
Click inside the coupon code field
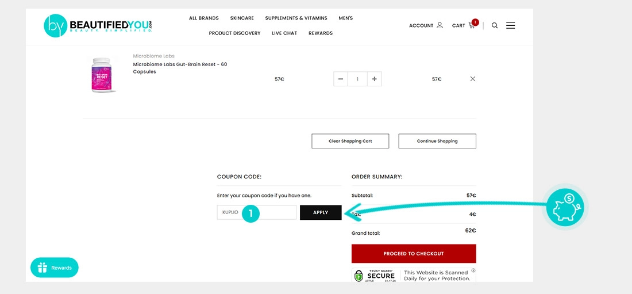pyautogui.click(x=257, y=212)
